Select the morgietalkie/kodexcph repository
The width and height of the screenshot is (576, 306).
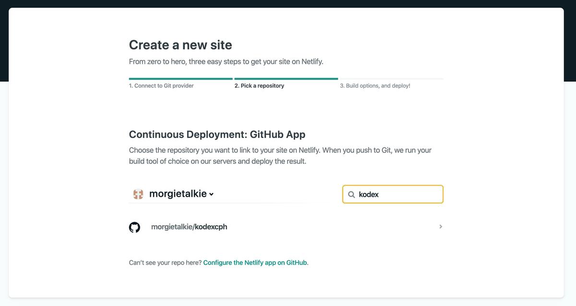click(286, 227)
